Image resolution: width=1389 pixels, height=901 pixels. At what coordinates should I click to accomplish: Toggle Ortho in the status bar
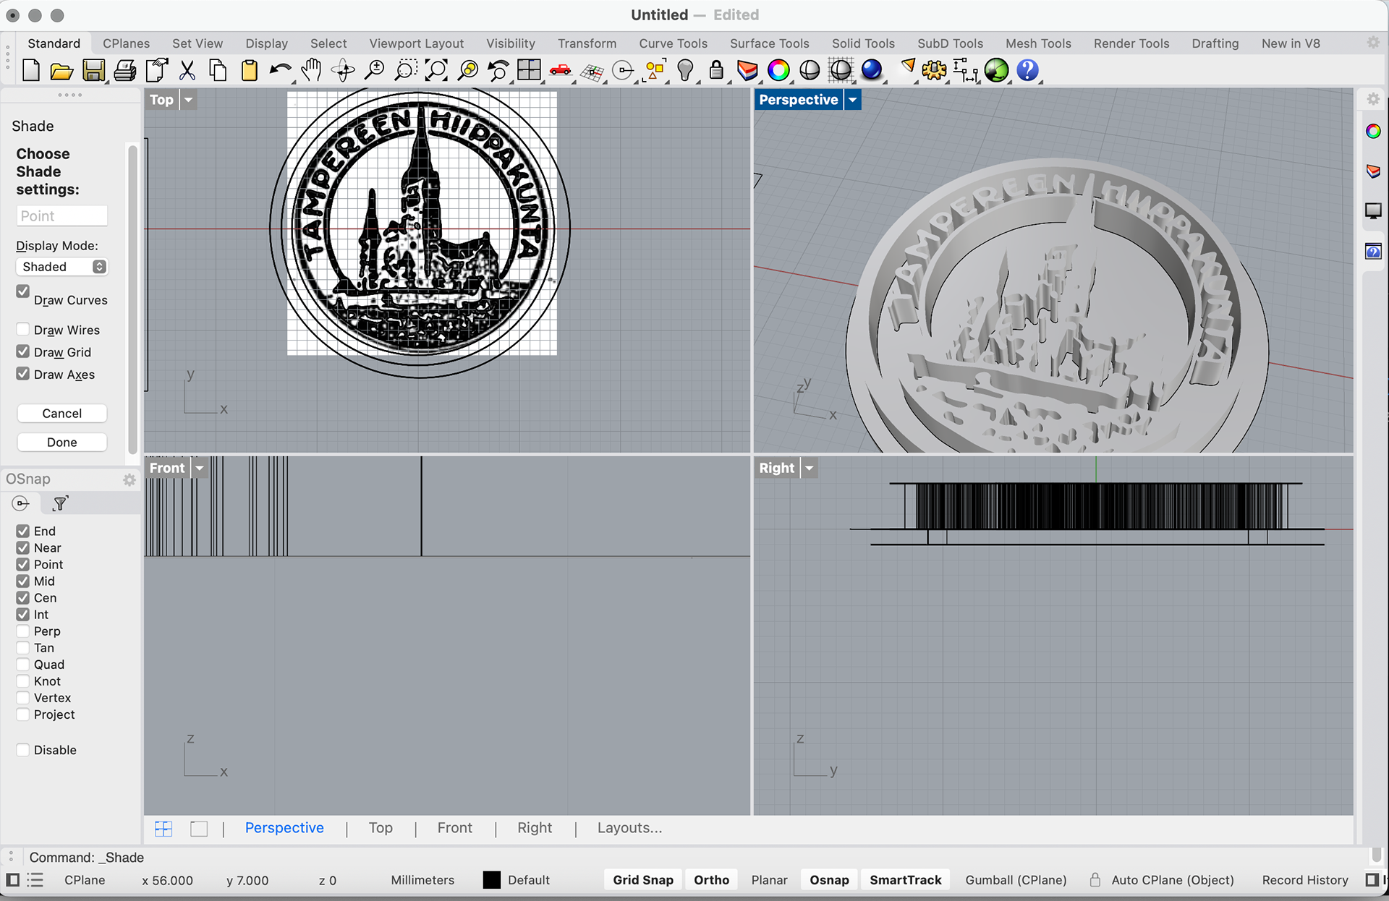[x=711, y=880]
